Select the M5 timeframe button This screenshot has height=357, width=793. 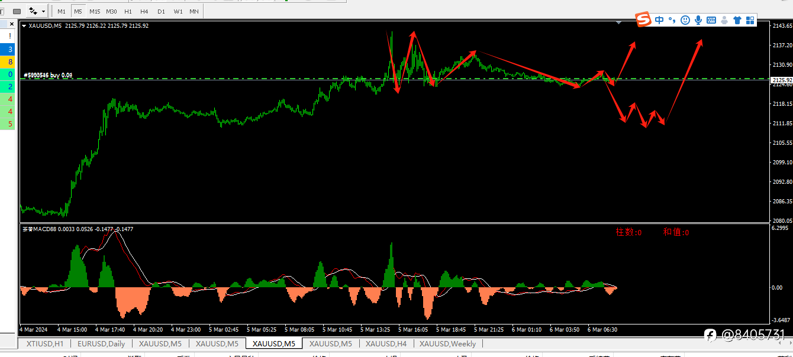(x=78, y=11)
